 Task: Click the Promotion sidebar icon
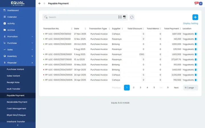(5, 36)
